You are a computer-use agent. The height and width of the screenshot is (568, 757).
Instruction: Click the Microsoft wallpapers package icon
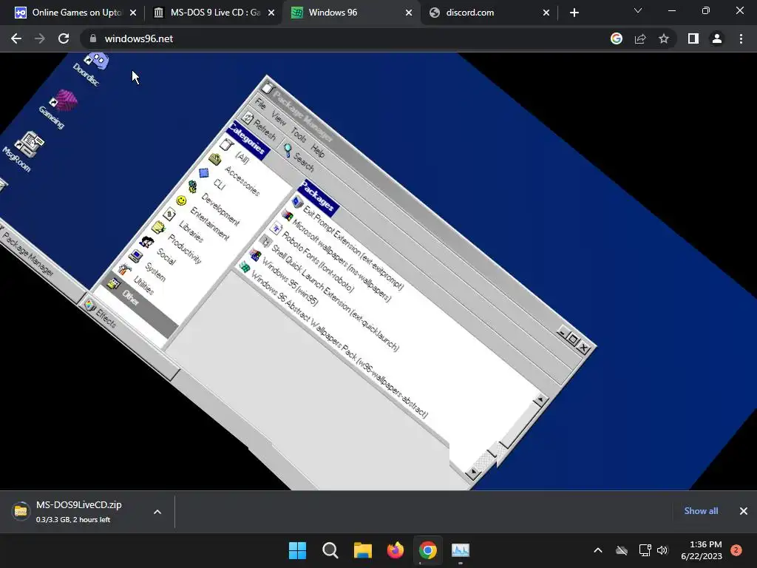pyautogui.click(x=288, y=215)
